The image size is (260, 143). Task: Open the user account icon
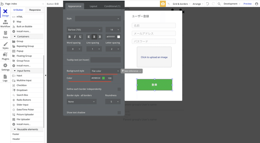pos(256,4)
